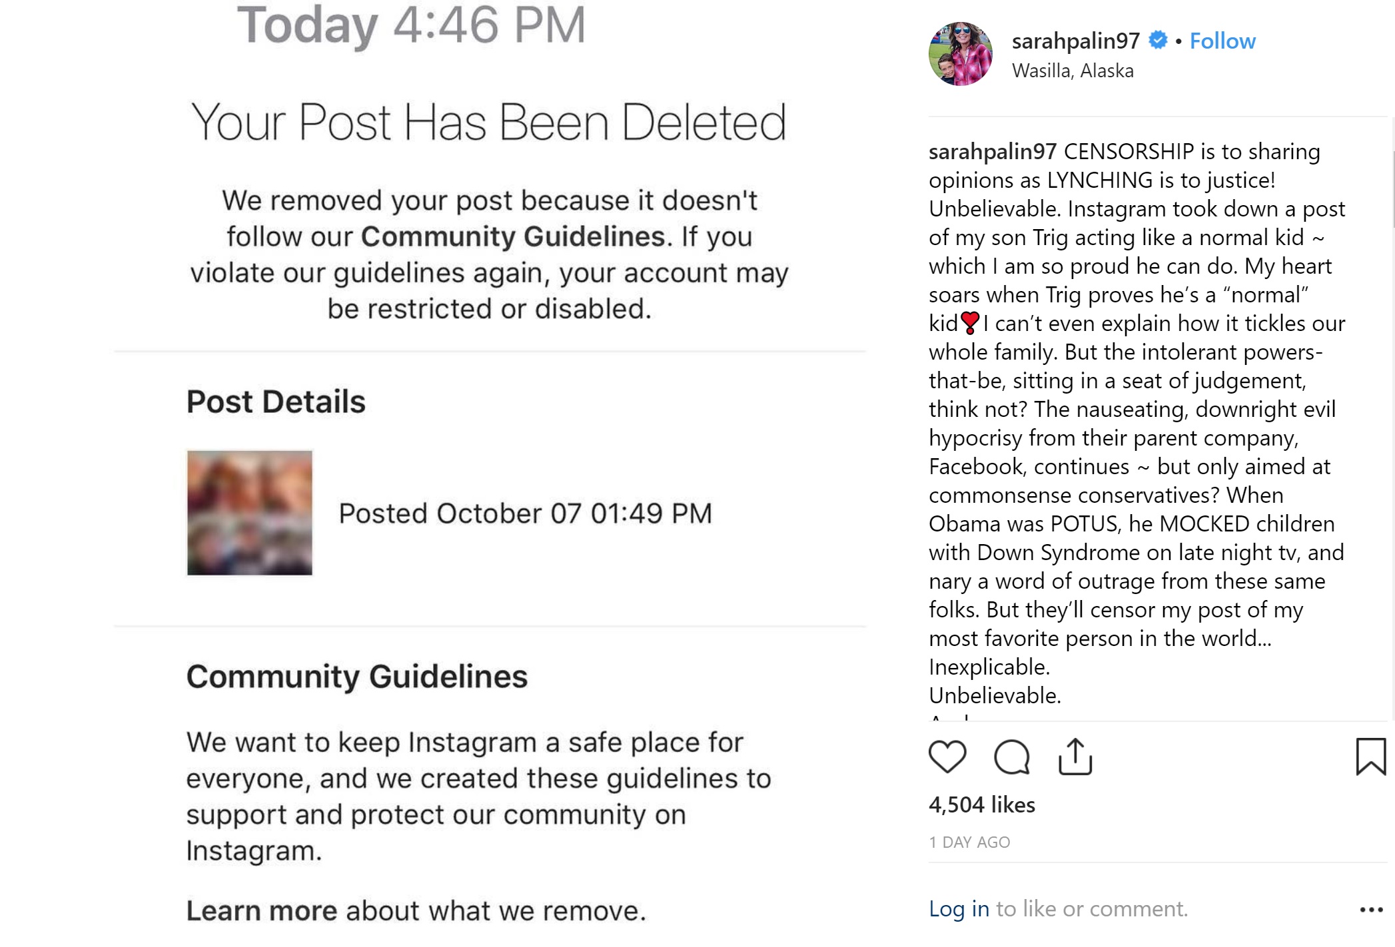Screen dimensions: 1395x947
Task: Click Learn more about what we remove
Action: point(262,911)
